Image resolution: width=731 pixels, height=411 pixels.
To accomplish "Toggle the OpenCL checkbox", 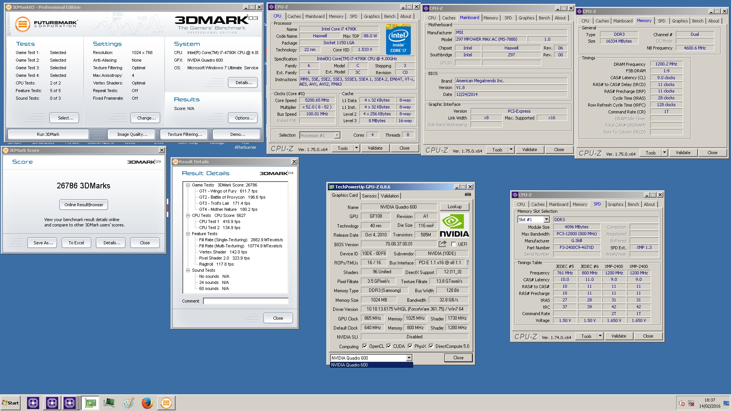I will [x=365, y=346].
